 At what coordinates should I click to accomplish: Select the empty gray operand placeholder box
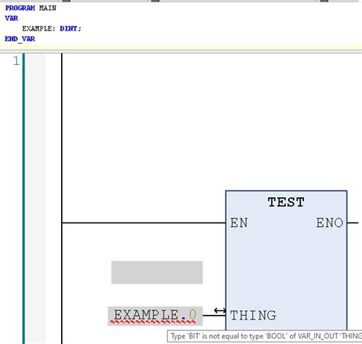click(157, 272)
